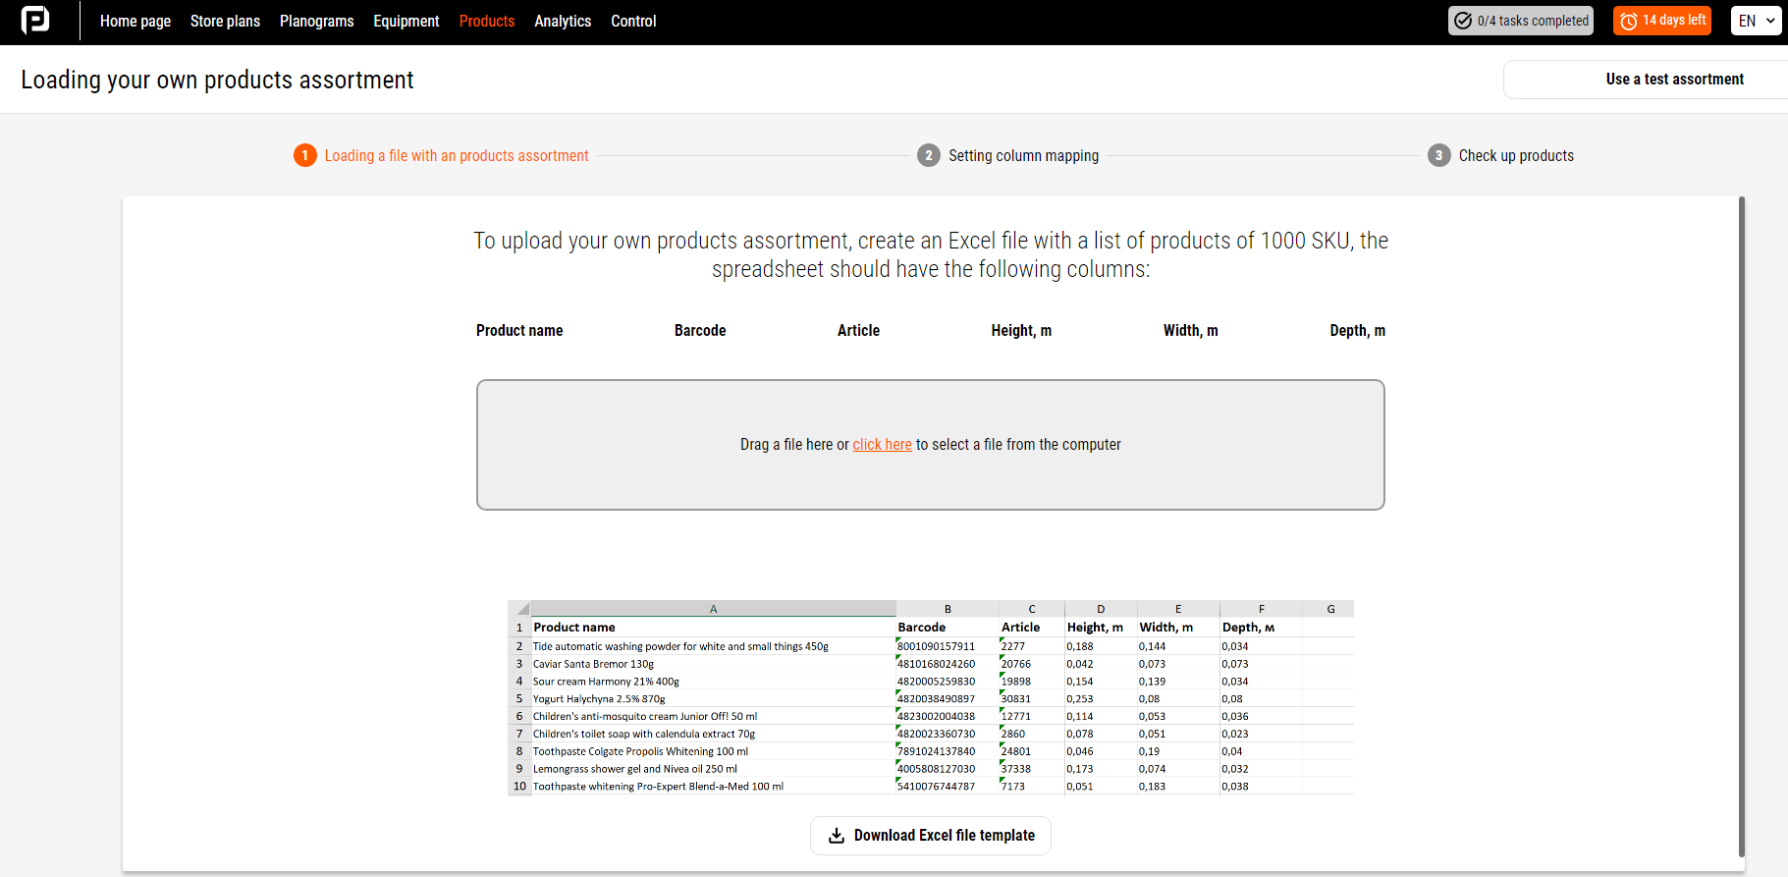Click the clock icon for days left
The image size is (1788, 877).
click(x=1629, y=21)
